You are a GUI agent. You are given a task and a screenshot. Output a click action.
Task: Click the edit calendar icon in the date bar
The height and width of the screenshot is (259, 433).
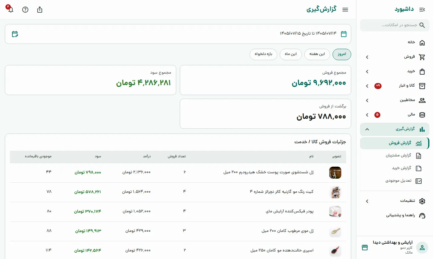(15, 34)
